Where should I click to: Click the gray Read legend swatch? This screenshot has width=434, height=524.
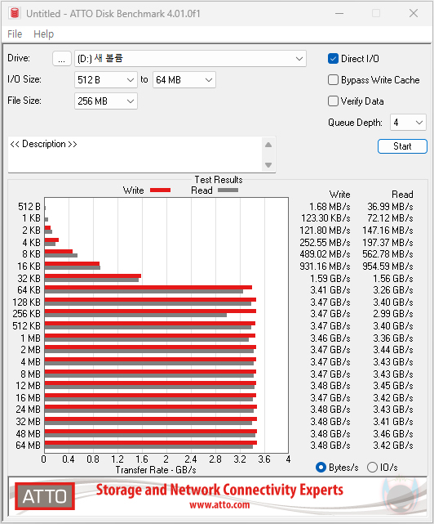(228, 190)
